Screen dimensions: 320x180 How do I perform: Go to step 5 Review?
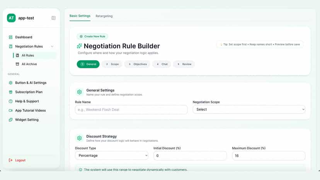184,64
